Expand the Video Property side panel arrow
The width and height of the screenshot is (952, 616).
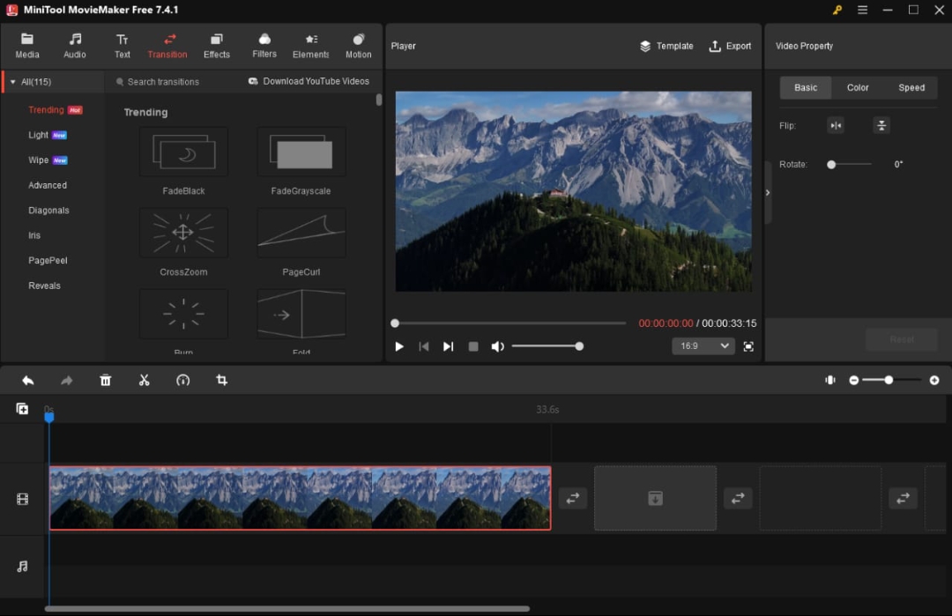pos(767,192)
